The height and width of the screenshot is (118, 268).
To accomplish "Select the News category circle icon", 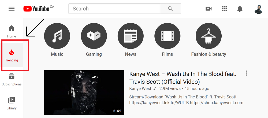I will click(131, 36).
